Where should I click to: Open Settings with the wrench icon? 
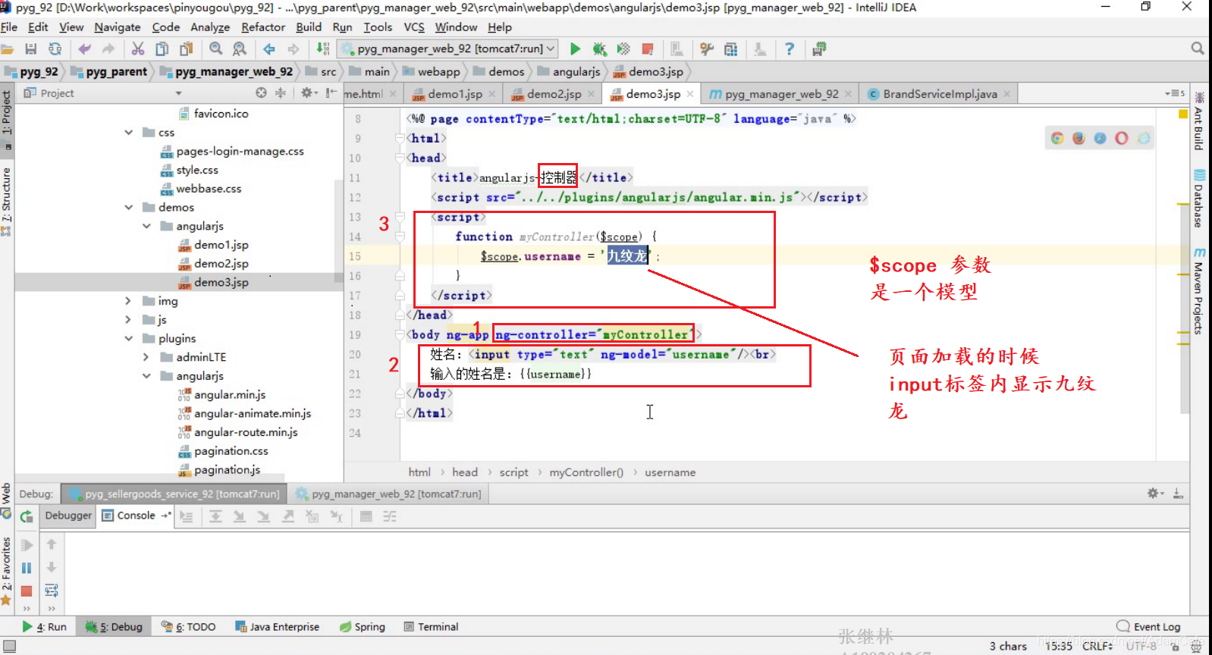point(707,49)
